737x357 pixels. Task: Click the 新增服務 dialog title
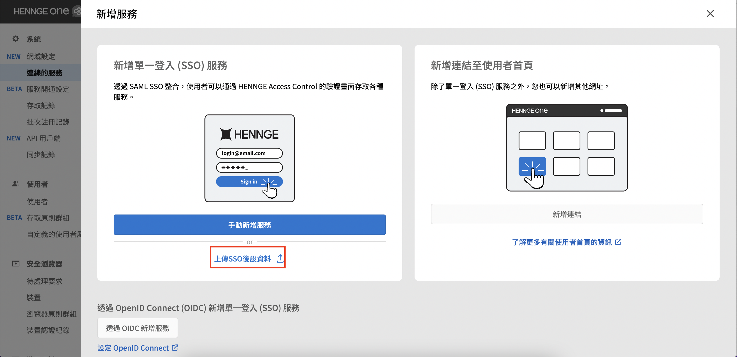[x=116, y=14]
